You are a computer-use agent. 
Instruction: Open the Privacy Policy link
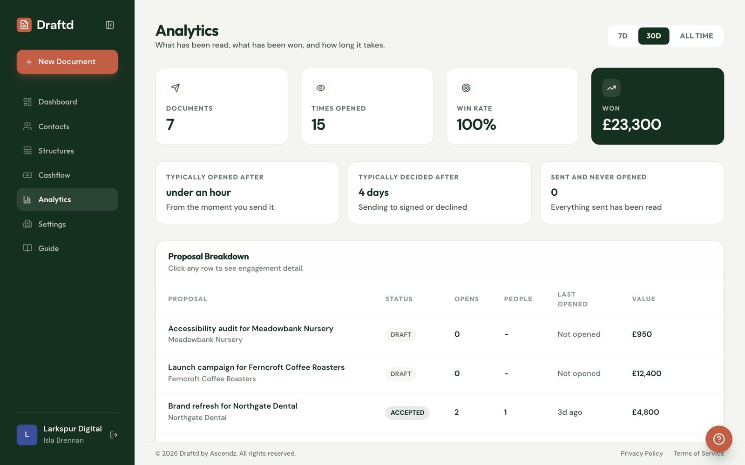pos(642,453)
